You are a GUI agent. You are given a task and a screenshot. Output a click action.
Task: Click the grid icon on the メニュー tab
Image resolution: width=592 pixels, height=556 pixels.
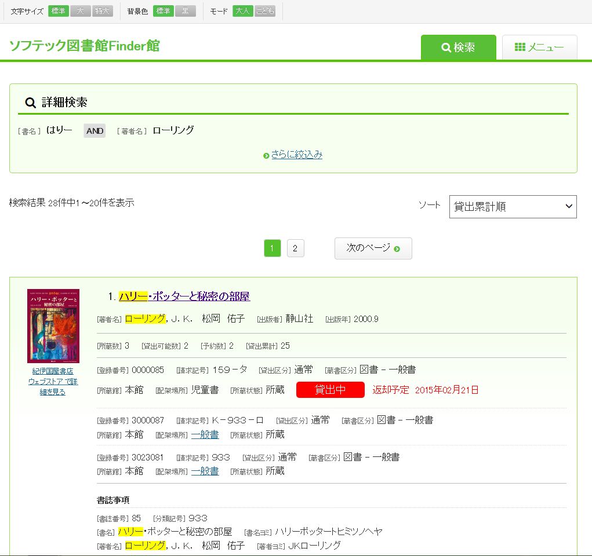(520, 47)
